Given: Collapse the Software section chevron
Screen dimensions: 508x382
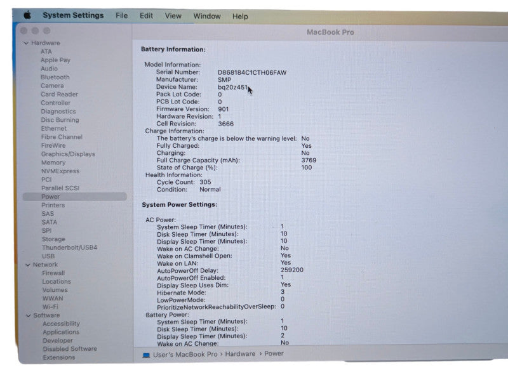Looking at the screenshot, I should pos(29,315).
